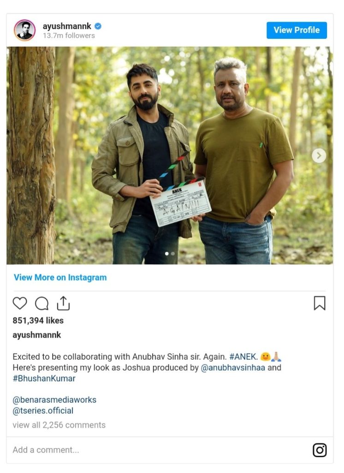Screen dimensions: 344x473
Task: Open comments via speech bubble icon
Action: tap(42, 303)
